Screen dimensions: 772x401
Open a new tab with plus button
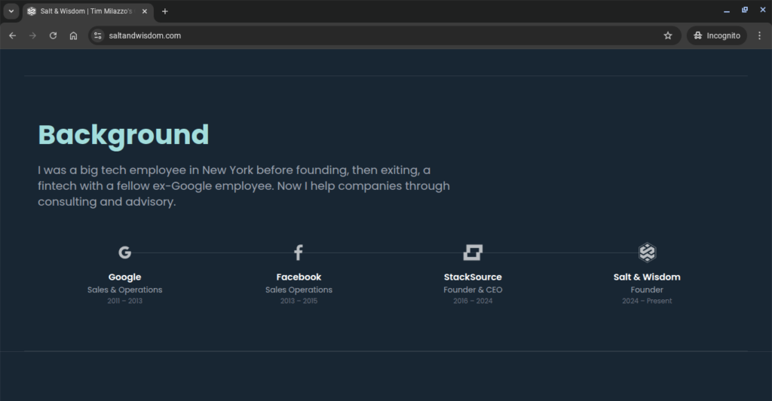[165, 11]
